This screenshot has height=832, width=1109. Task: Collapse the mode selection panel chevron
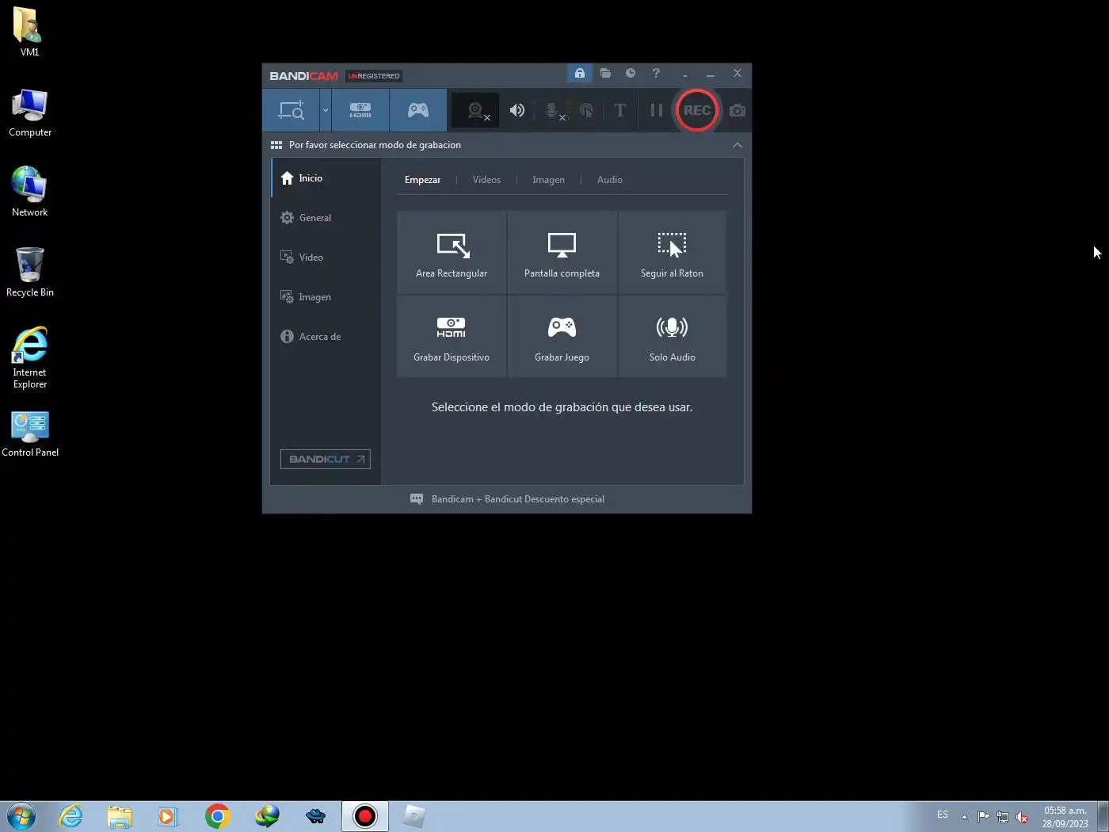tap(737, 145)
